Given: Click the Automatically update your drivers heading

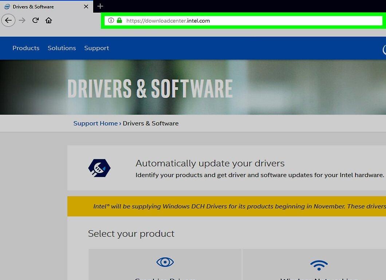Looking at the screenshot, I should tap(210, 164).
